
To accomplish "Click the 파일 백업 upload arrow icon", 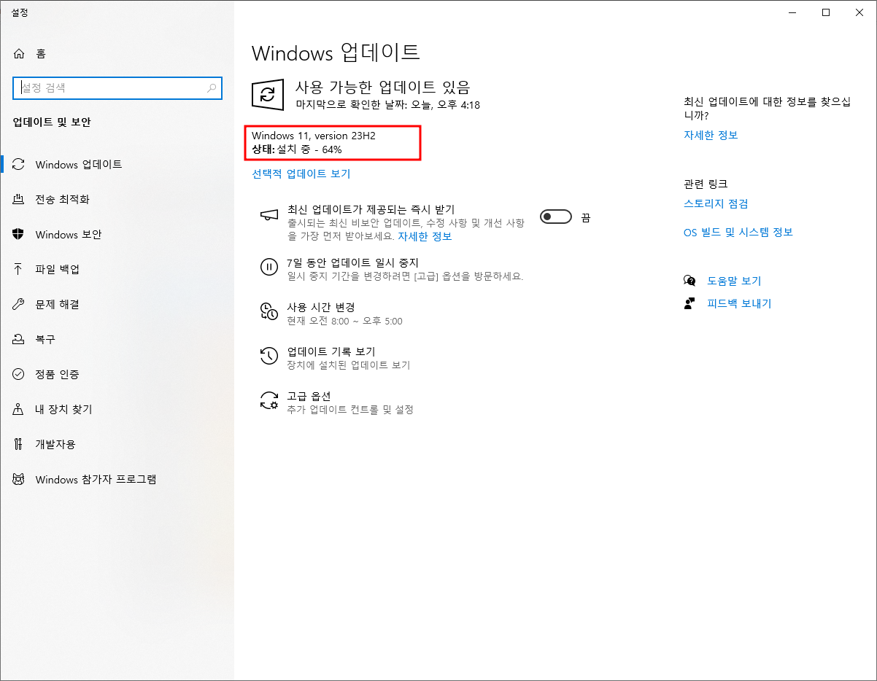I will coord(19,269).
